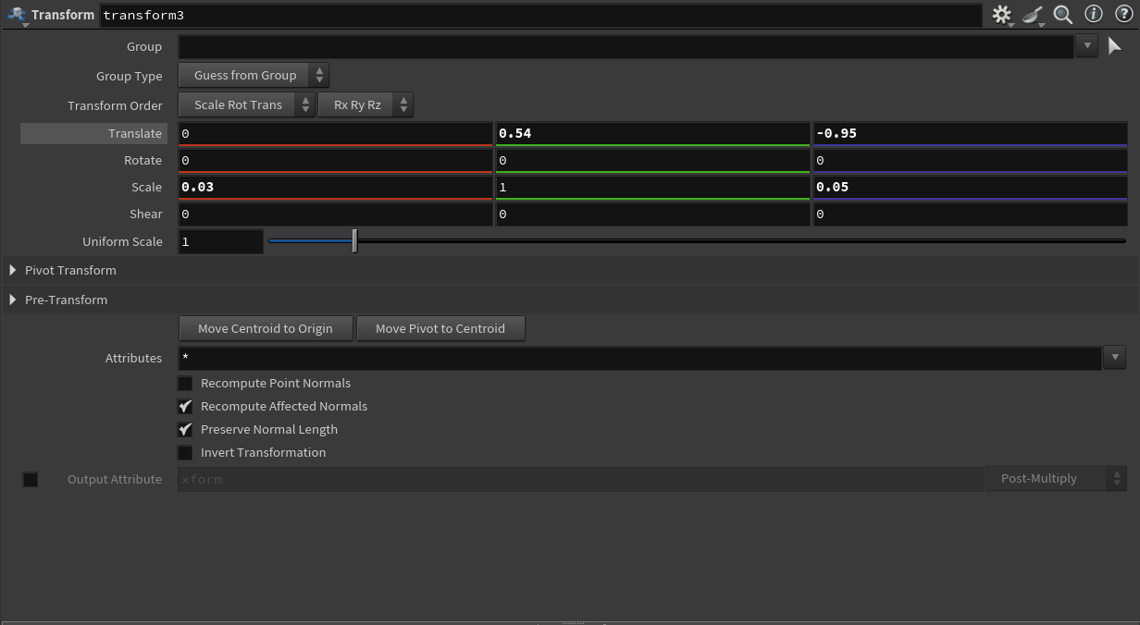The image size is (1140, 625).
Task: Open the Rx Ry Rz rotation order dropdown
Action: (x=366, y=104)
